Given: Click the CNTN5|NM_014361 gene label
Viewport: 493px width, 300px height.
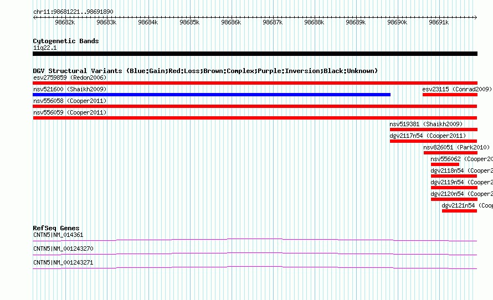Looking at the screenshot, I should [58, 235].
